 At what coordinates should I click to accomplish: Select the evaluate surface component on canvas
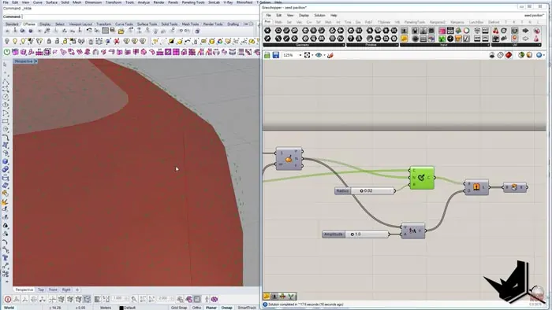click(x=289, y=159)
